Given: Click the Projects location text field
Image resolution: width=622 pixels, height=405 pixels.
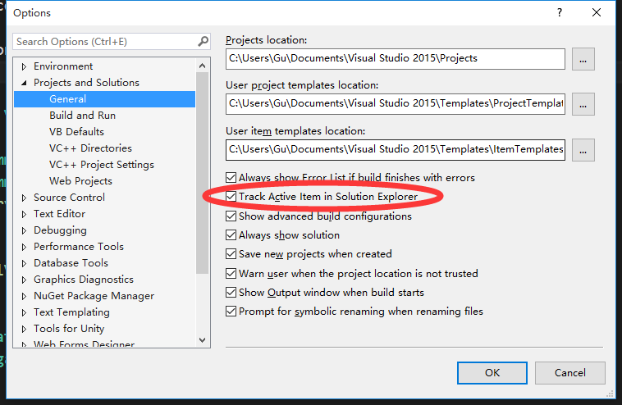Looking at the screenshot, I should point(396,59).
